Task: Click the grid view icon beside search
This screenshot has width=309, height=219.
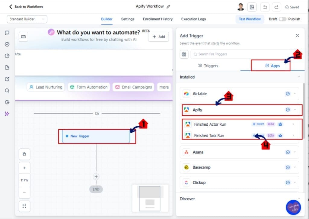Action: pos(184,54)
